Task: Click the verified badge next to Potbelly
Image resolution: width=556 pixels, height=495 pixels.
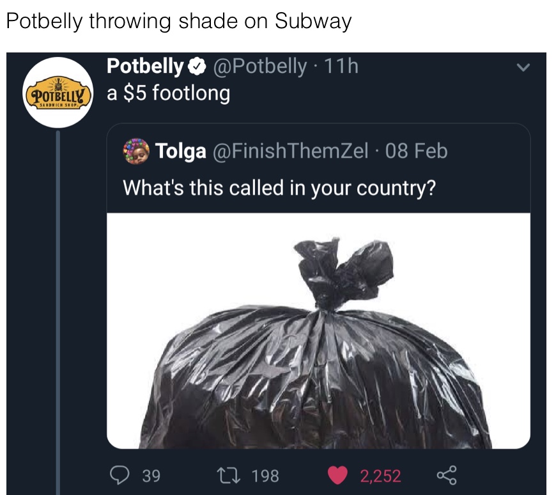Action: click(x=197, y=67)
